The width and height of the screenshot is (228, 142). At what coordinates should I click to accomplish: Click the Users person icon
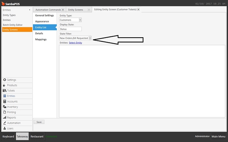[x=5, y=128]
